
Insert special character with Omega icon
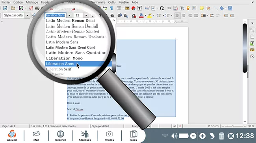[x=161, y=8]
